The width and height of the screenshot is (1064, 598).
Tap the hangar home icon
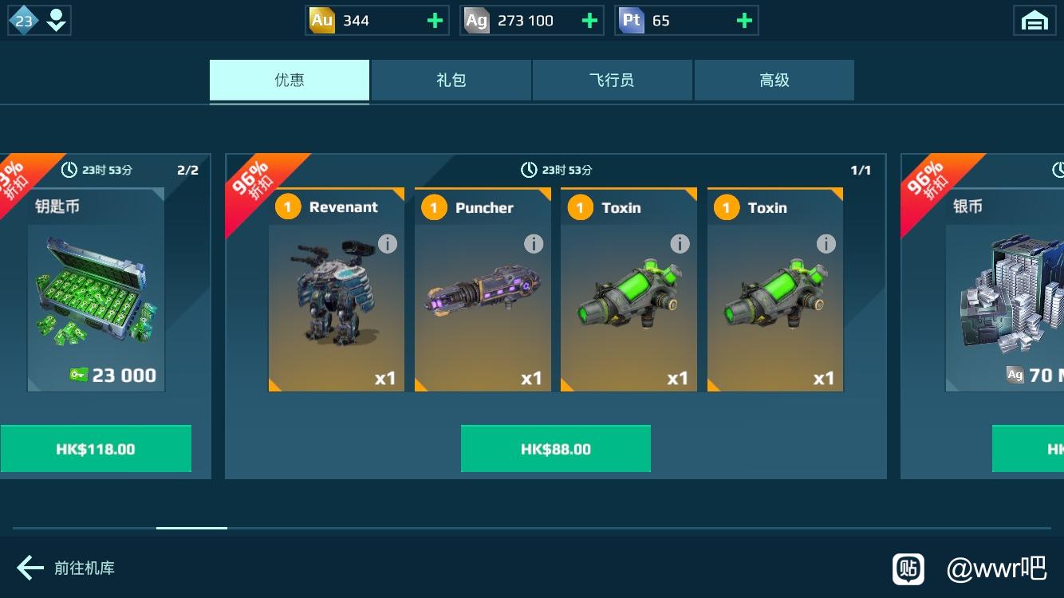pyautogui.click(x=1034, y=21)
